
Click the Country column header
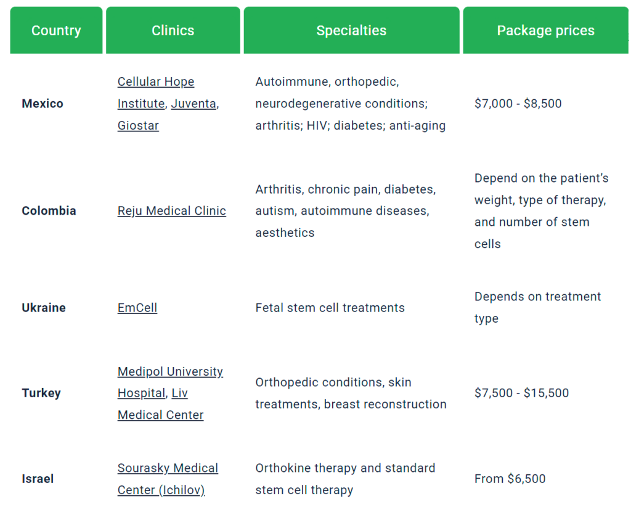(56, 30)
